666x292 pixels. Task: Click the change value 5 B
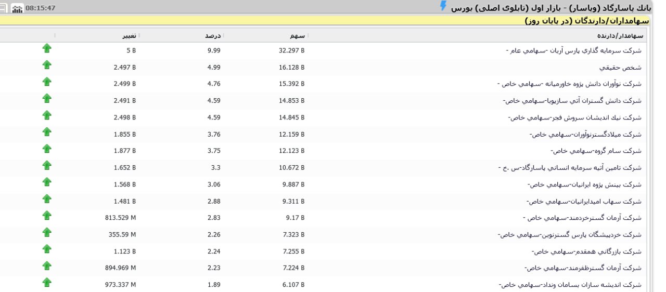(131, 51)
